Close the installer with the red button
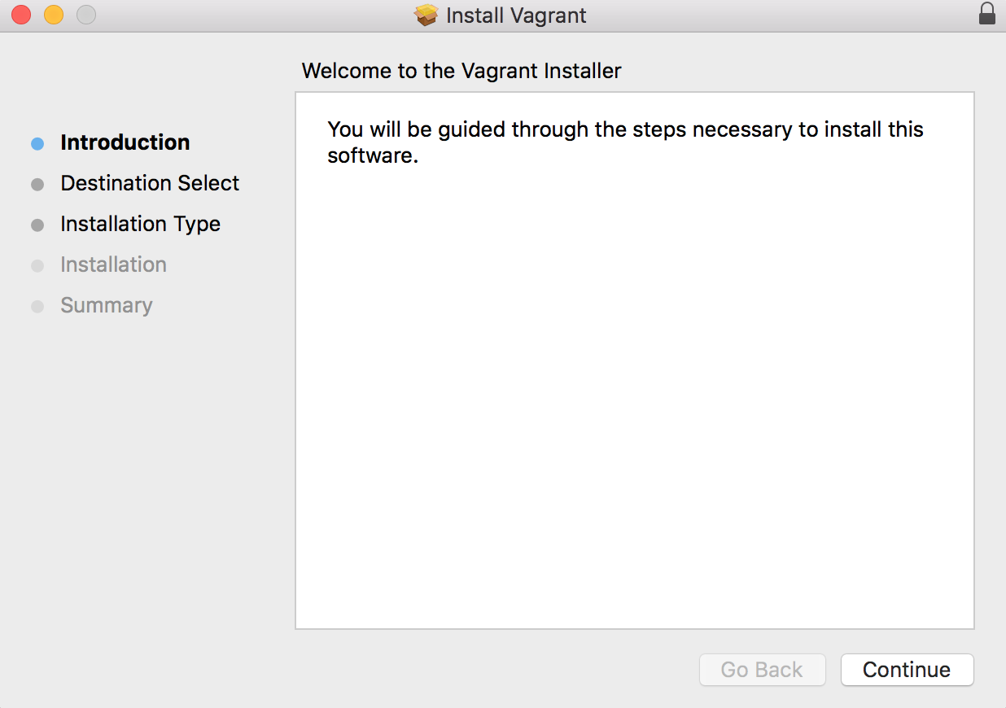1006x708 pixels. point(21,15)
